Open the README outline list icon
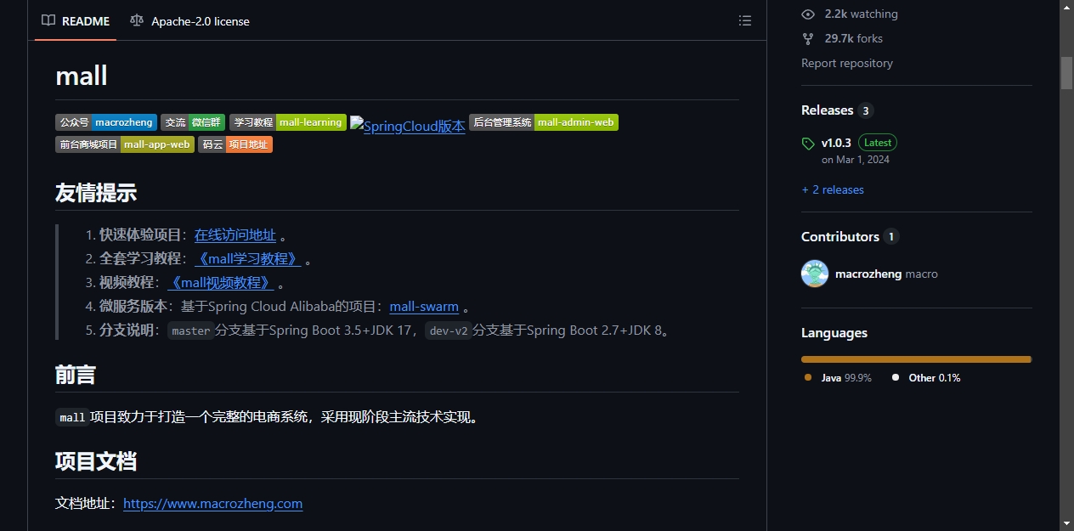This screenshot has width=1074, height=531. [x=745, y=20]
